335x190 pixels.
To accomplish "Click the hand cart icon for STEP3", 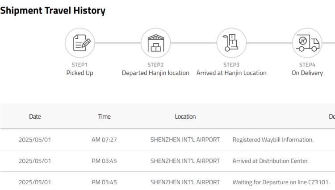I will tap(231, 43).
